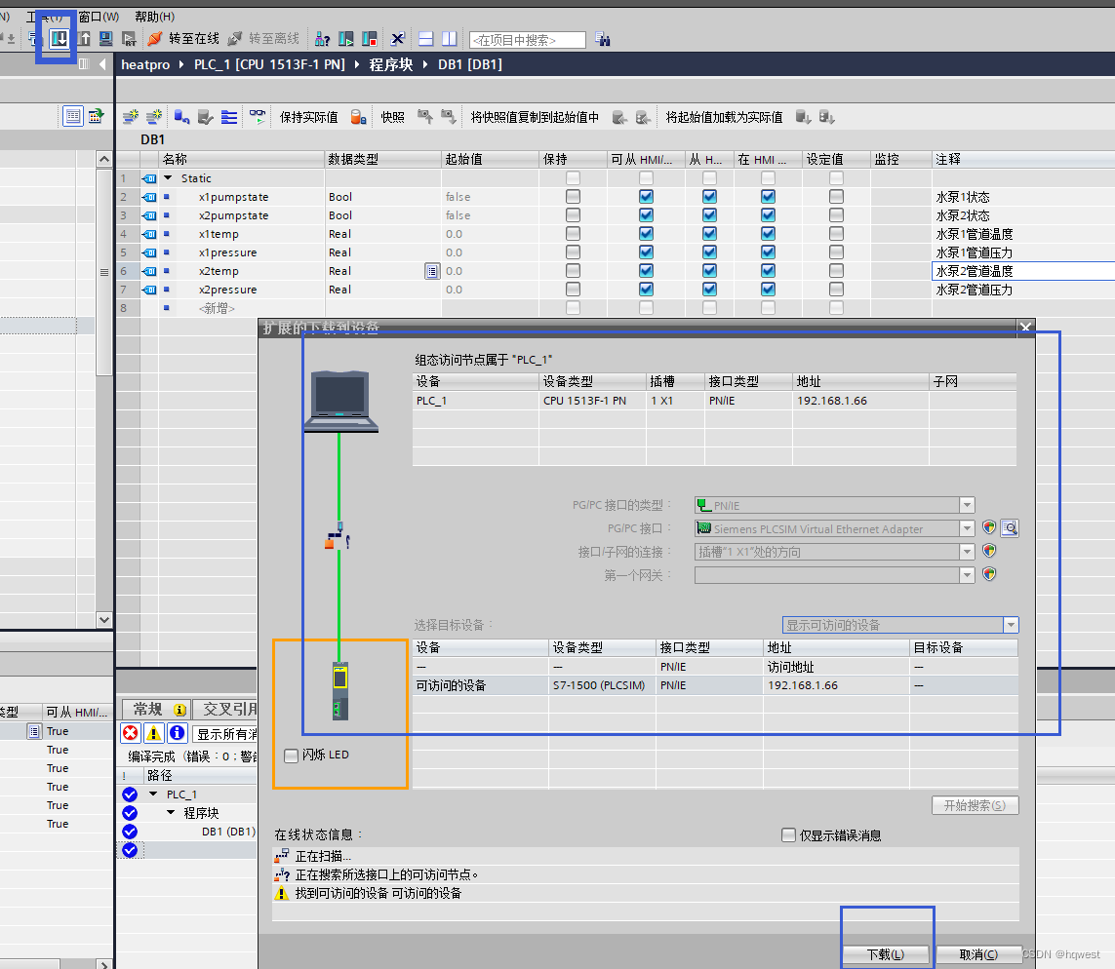This screenshot has height=969, width=1115.
Task: Toggle accessible from HMI checkbox for x2pressure
Action: tap(646, 290)
